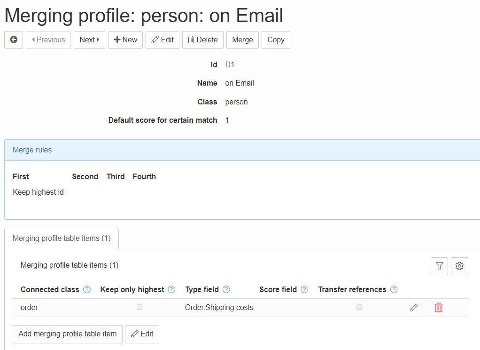Collapse the Merge rules panel header
This screenshot has height=350, width=480.
pos(32,150)
